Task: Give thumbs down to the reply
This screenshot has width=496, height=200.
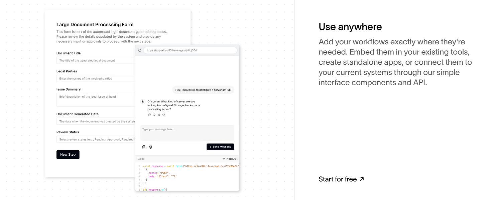Action: point(164,115)
